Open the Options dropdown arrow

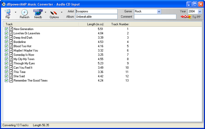[x=61, y=12]
